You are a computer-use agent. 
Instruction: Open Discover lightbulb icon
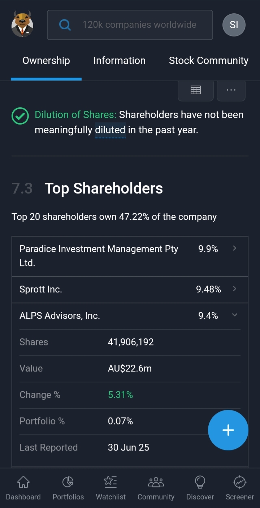coord(200,488)
